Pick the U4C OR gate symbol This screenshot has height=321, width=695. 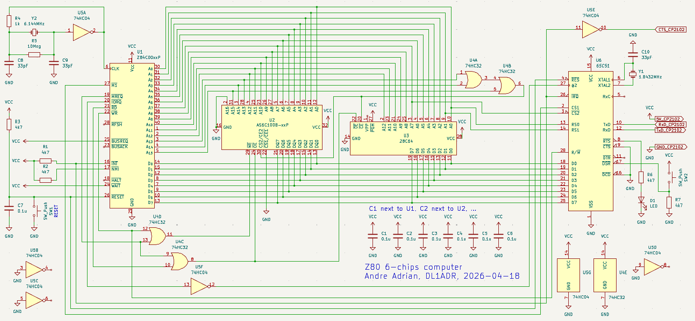(180, 260)
